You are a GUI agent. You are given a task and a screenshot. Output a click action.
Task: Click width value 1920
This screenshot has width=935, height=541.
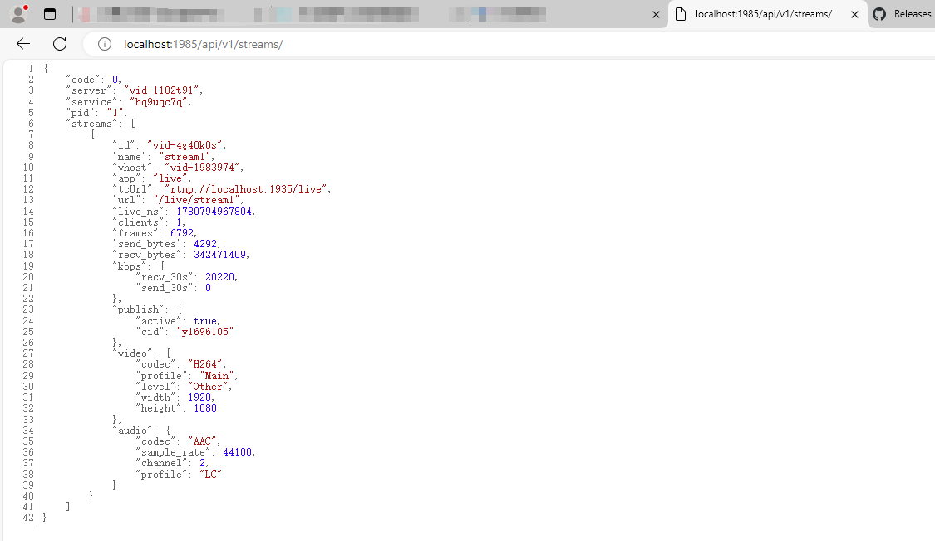[x=199, y=397]
